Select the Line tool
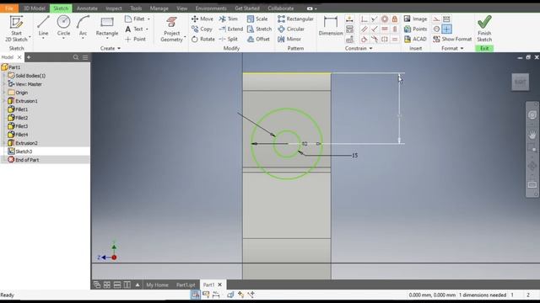The image size is (540, 303). click(43, 26)
